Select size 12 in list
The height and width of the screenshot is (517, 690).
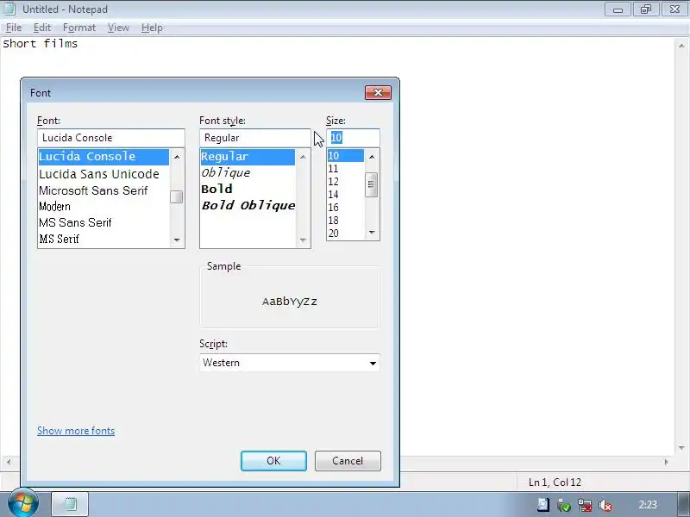346,182
